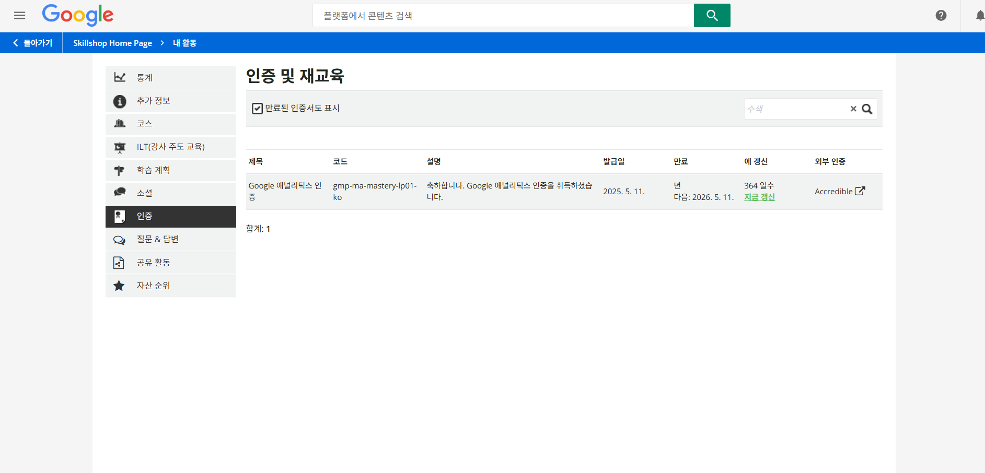Click the Google logo
This screenshot has height=473, width=985.
[78, 15]
